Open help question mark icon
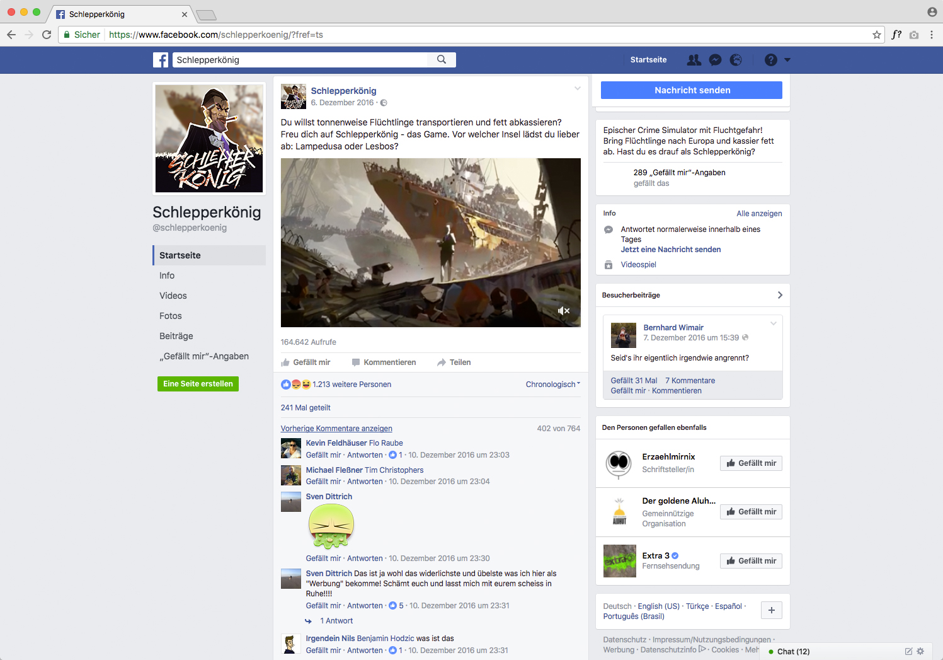The image size is (943, 660). 771,60
